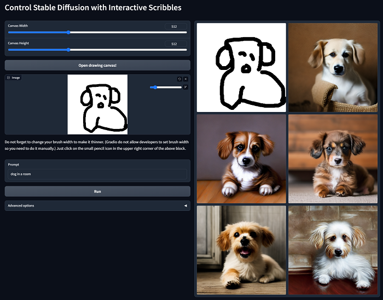Click the Image label icon
This screenshot has height=300, width=383.
(x=8, y=78)
